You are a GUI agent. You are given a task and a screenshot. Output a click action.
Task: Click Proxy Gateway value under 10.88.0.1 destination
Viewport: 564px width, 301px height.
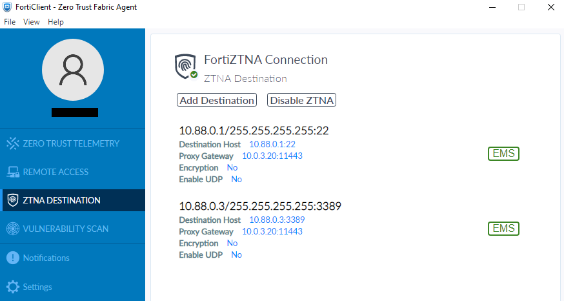coord(272,156)
